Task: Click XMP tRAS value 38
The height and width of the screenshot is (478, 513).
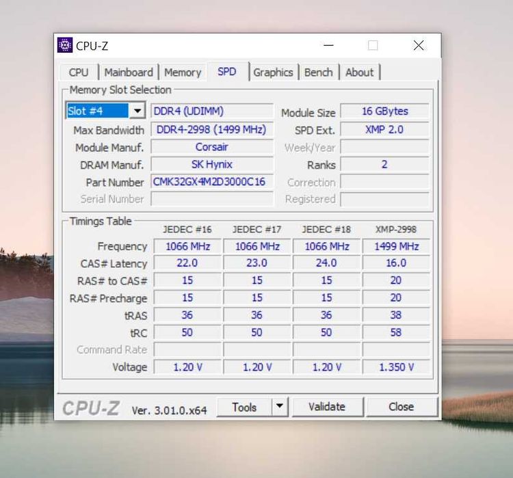Action: 396,315
